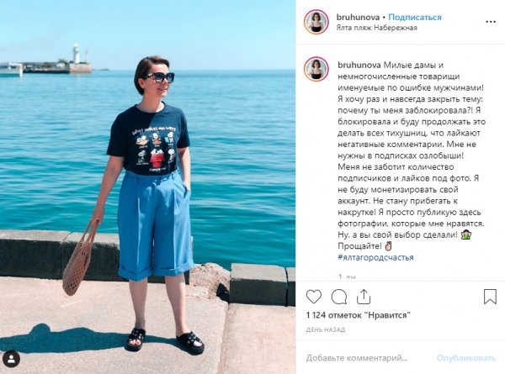Click the lighthouse in the photo
Viewport: 505px width, 374px height.
[77, 54]
